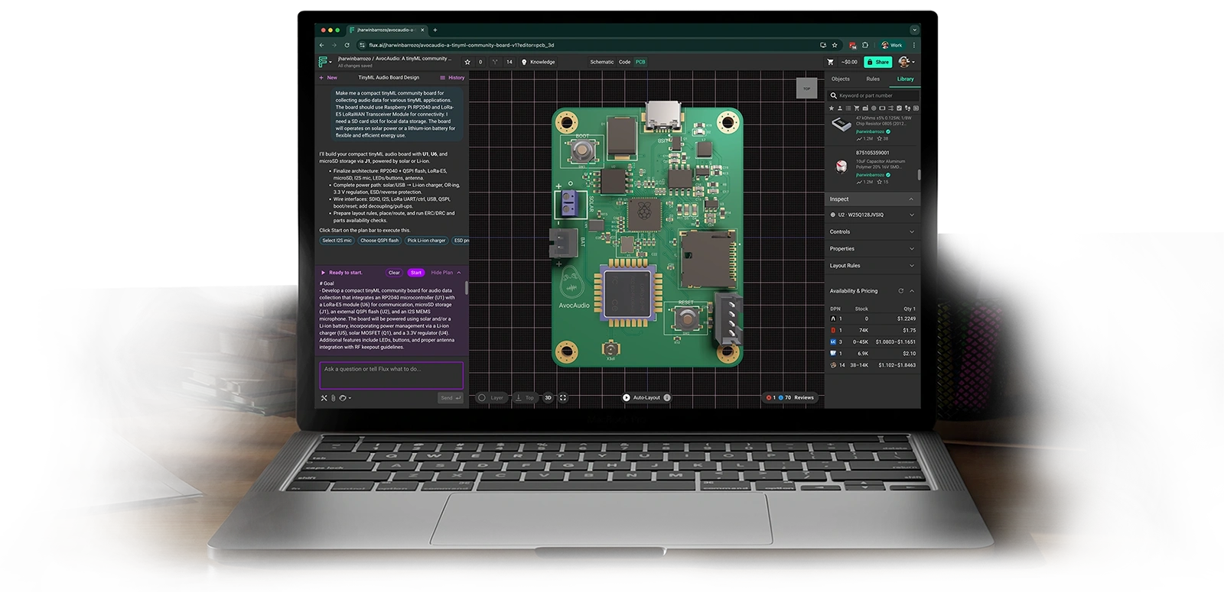
Task: Click the $1.2249 price cell
Action: (906, 319)
